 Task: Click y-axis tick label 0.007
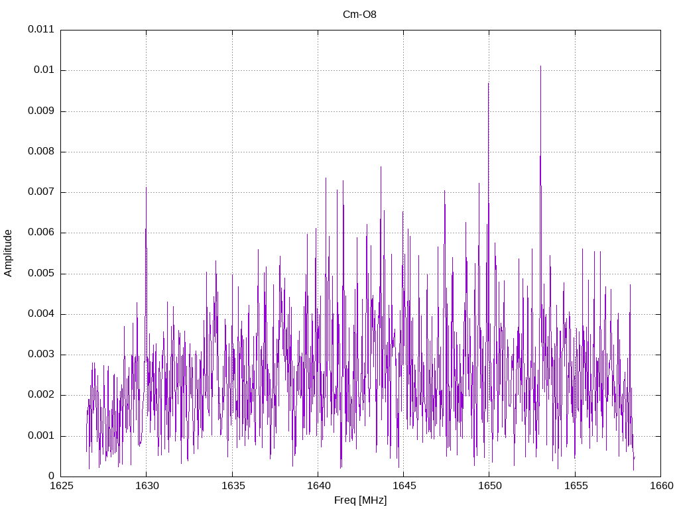pos(41,192)
